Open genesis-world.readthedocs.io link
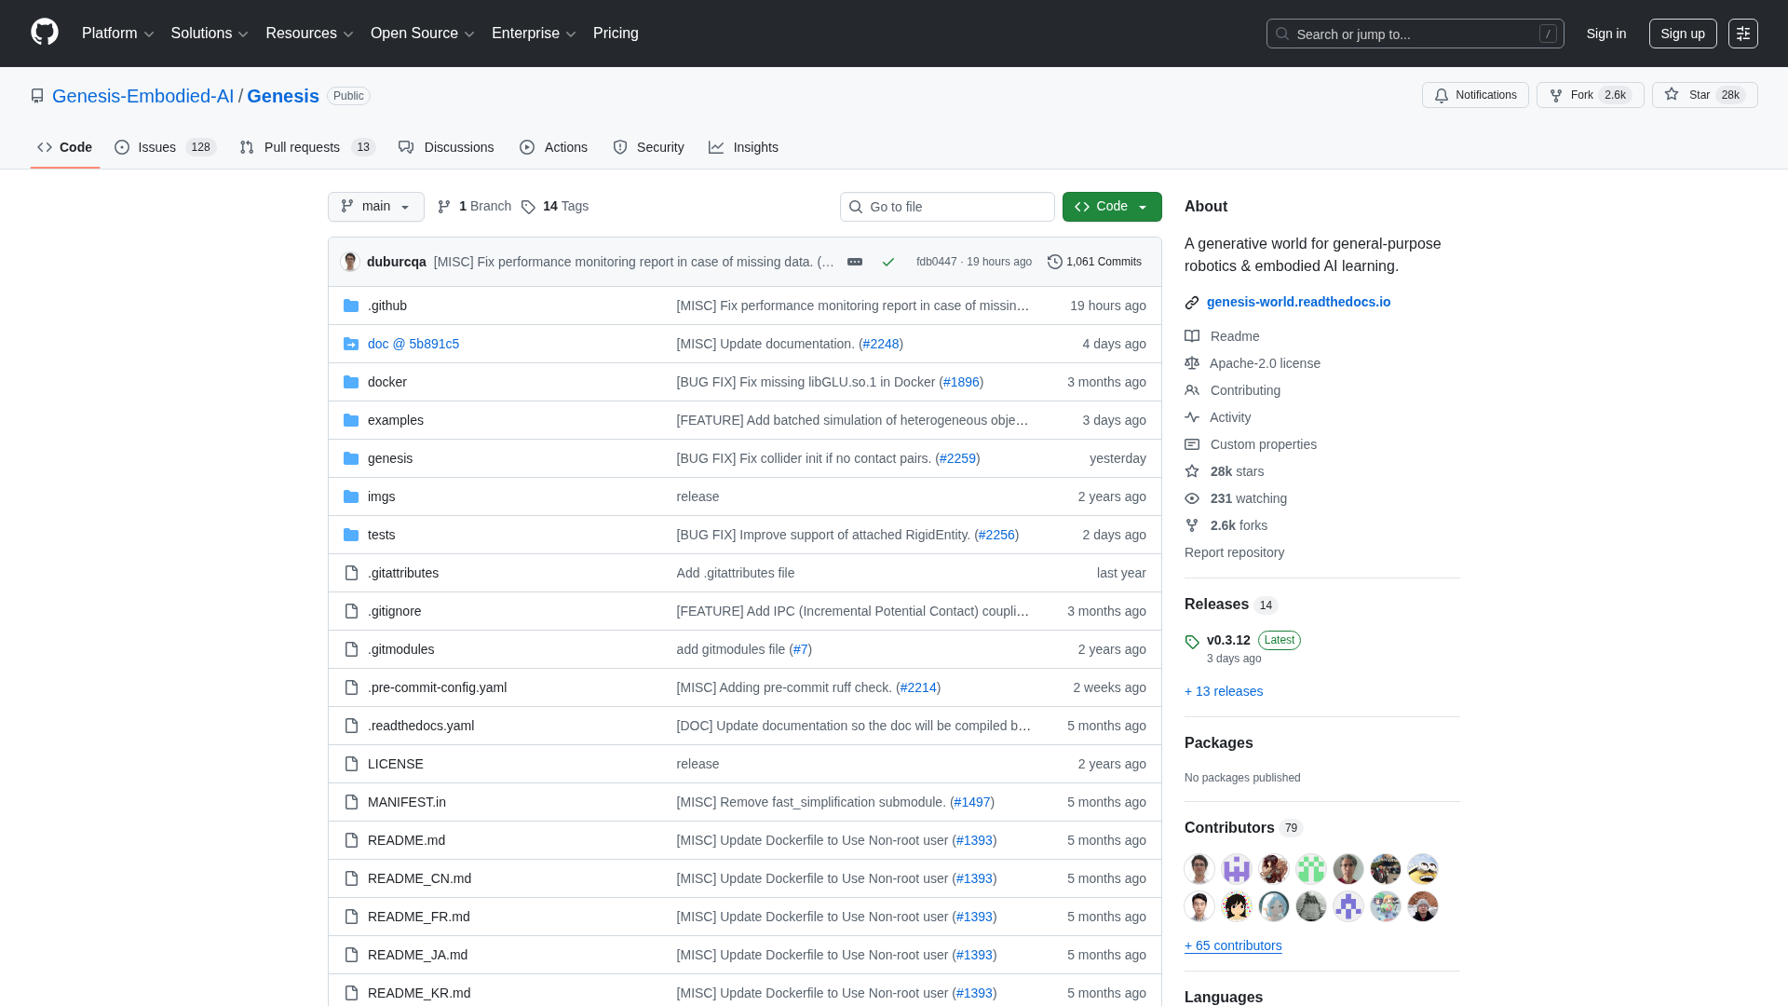 (x=1297, y=302)
